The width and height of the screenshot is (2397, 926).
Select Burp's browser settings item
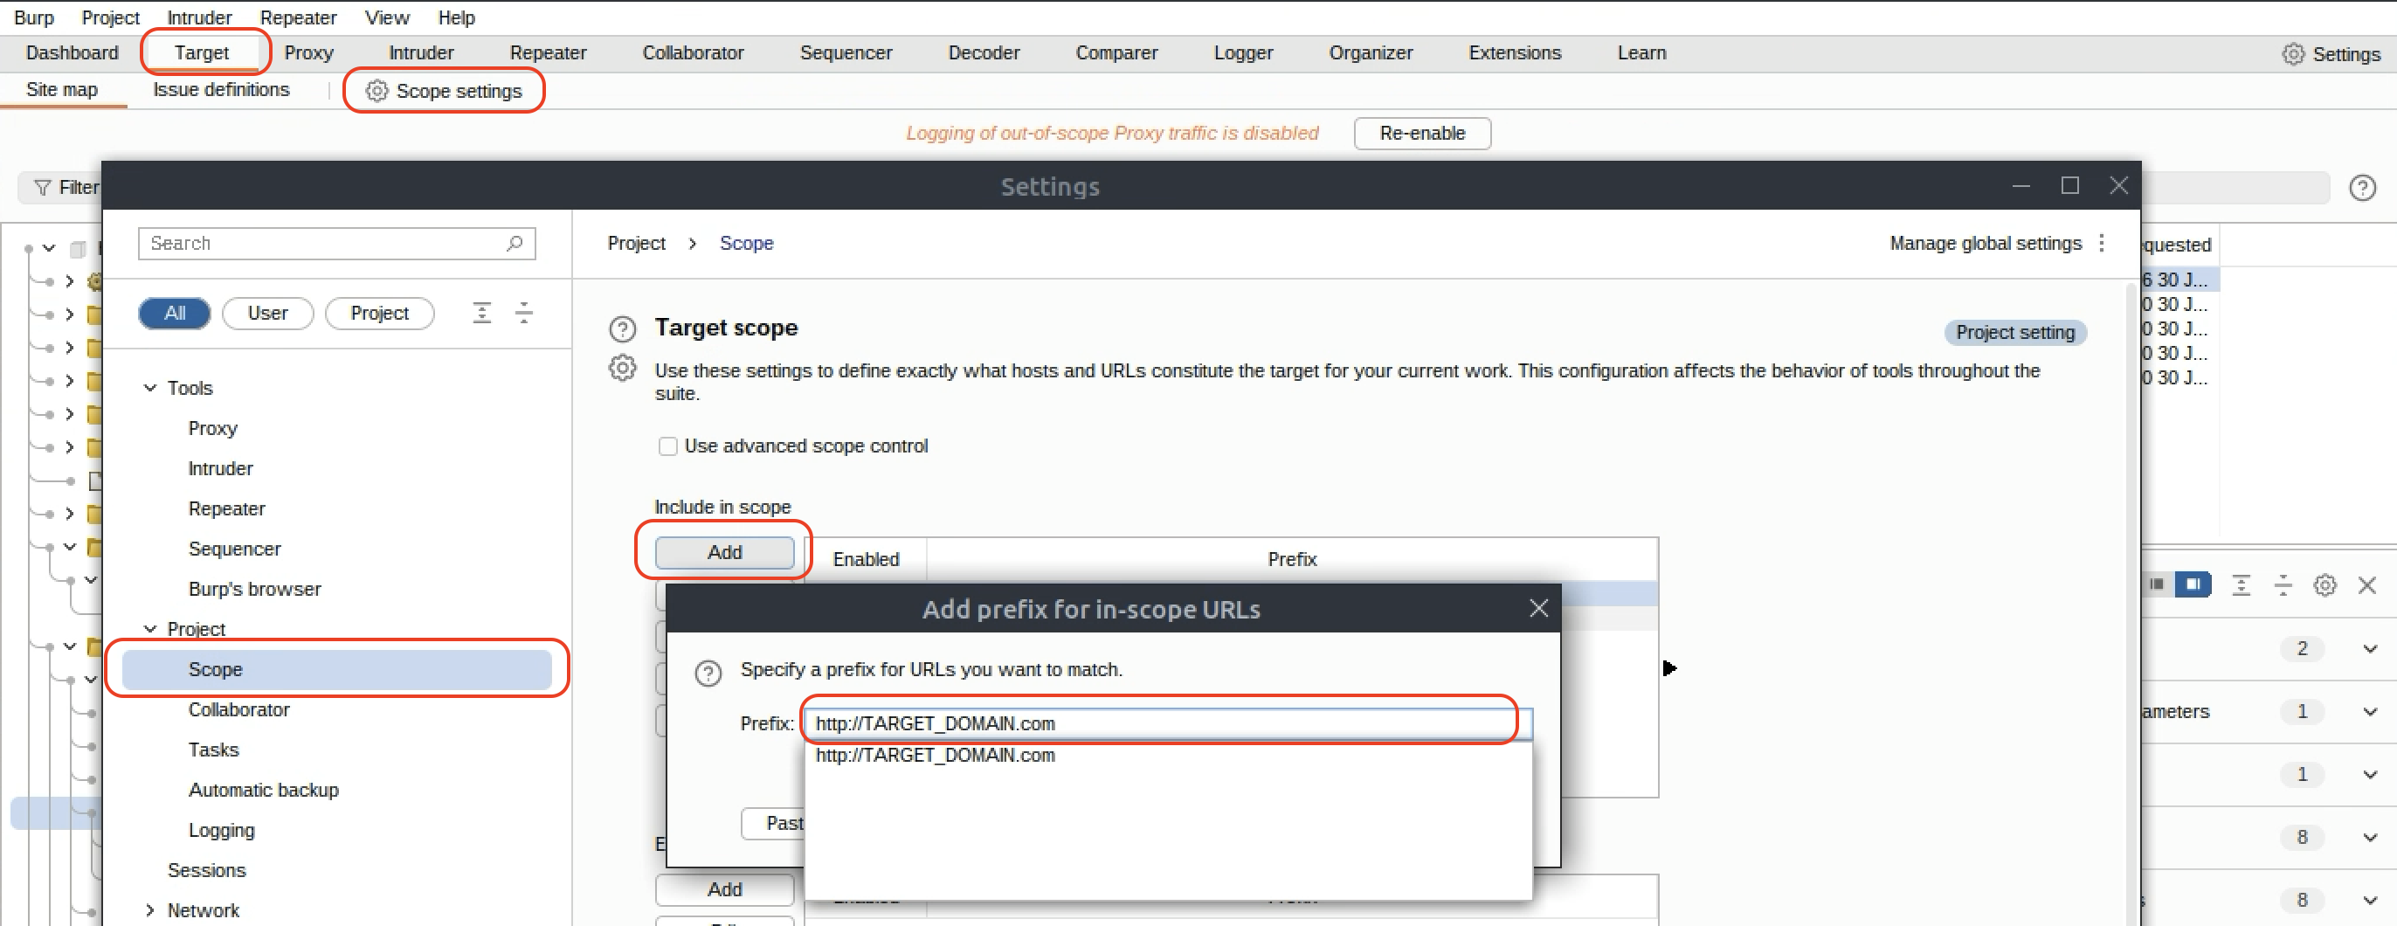click(254, 589)
